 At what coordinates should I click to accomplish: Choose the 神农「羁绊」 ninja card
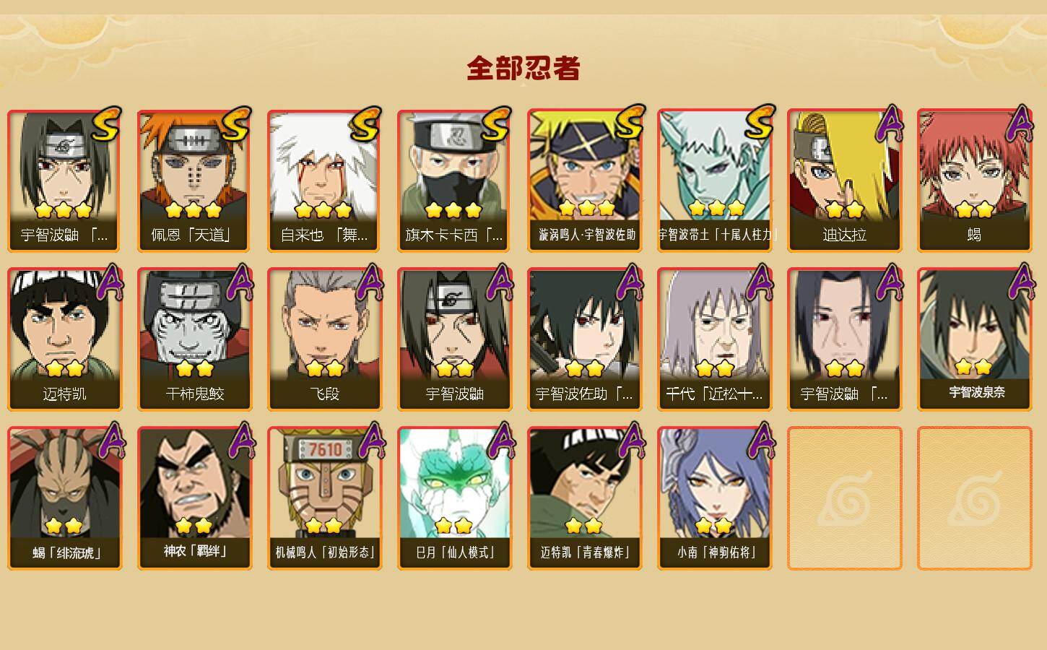click(x=194, y=498)
